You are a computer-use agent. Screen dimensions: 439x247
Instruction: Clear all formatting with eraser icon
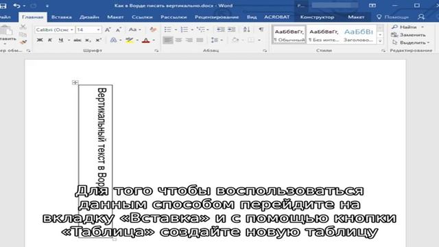coord(153,30)
